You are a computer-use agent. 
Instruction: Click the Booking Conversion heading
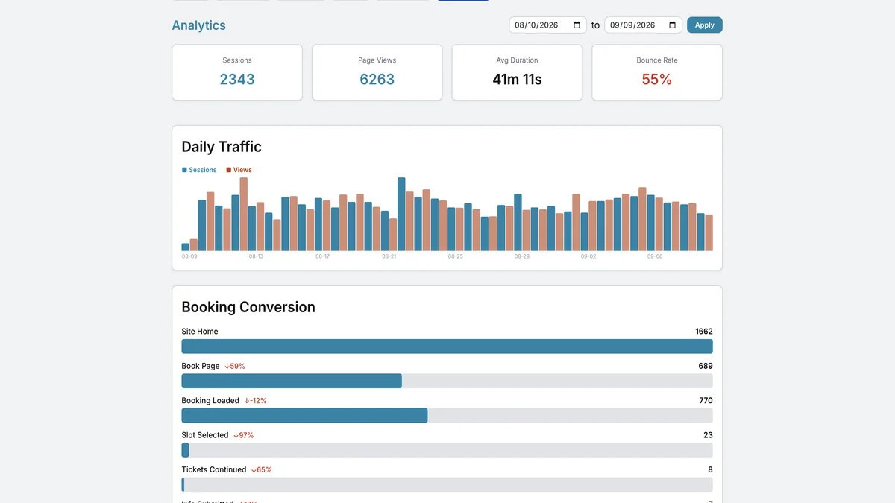point(248,307)
